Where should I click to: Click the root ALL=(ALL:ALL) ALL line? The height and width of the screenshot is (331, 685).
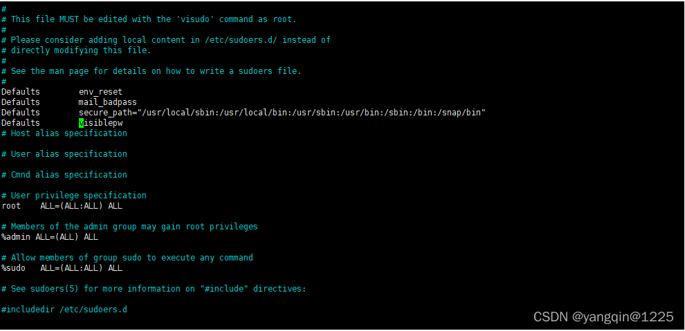click(x=62, y=206)
